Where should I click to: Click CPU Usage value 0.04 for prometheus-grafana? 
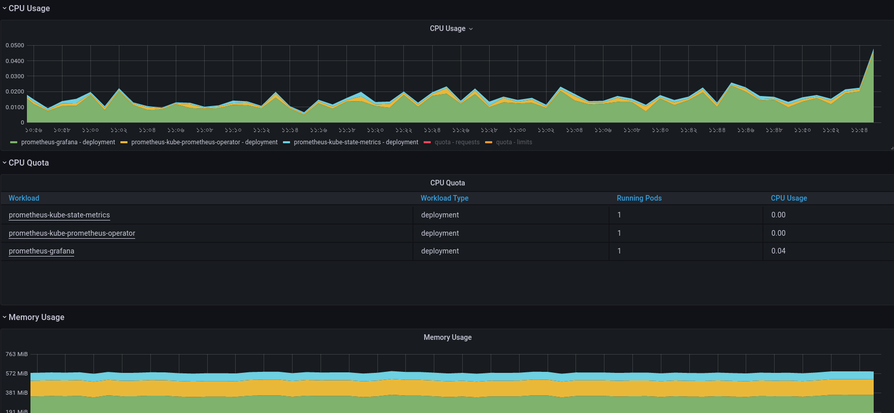[778, 251]
